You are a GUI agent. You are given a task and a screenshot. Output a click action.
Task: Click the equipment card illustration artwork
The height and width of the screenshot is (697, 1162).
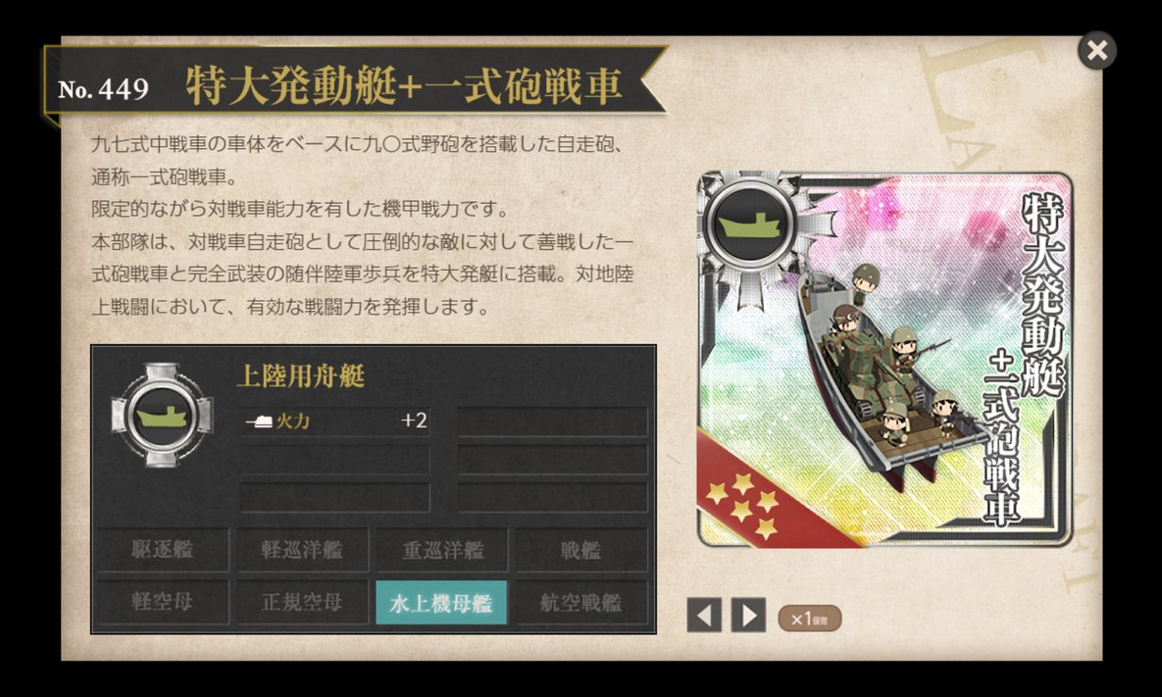[884, 359]
